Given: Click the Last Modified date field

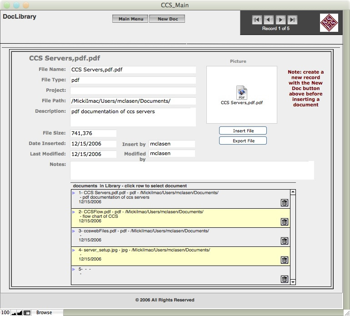Looking at the screenshot, I should pos(93,154).
